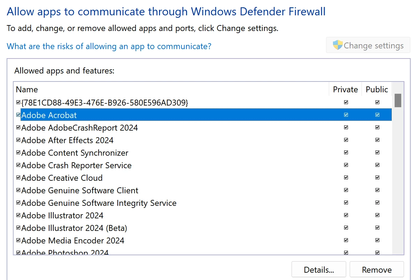Toggle Public checkbox for {78E1CD88-49E3-476E-B926-580E596AD309} row

[x=378, y=102]
